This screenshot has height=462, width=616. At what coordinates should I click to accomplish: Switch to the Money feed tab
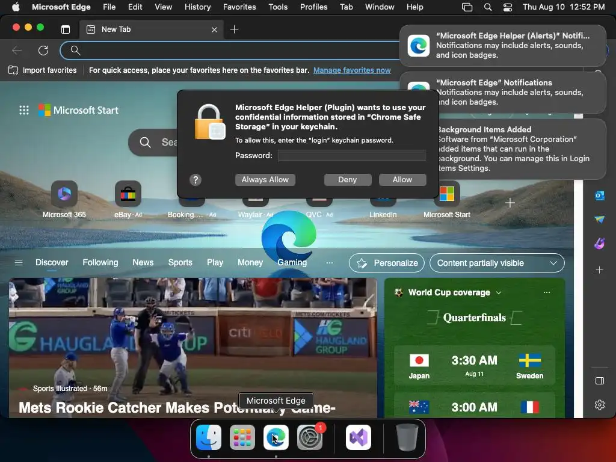click(250, 262)
